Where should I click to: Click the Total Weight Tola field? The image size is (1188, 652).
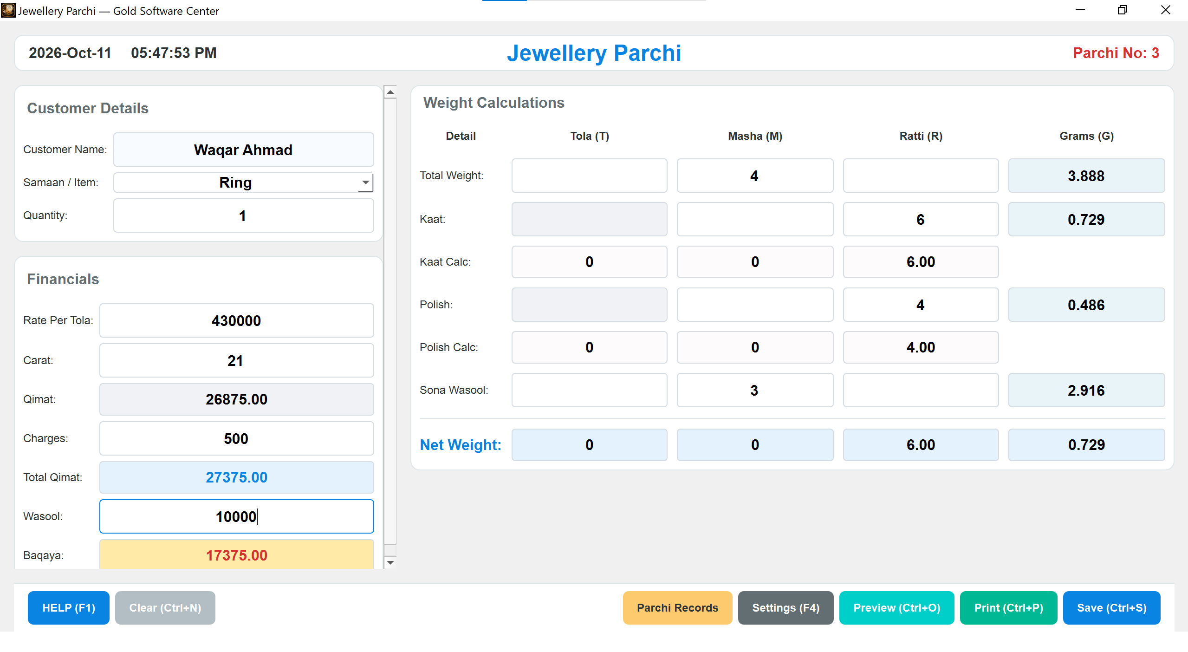pyautogui.click(x=589, y=176)
